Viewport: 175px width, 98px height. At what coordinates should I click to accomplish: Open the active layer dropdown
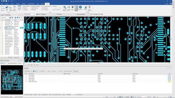click(75, 14)
